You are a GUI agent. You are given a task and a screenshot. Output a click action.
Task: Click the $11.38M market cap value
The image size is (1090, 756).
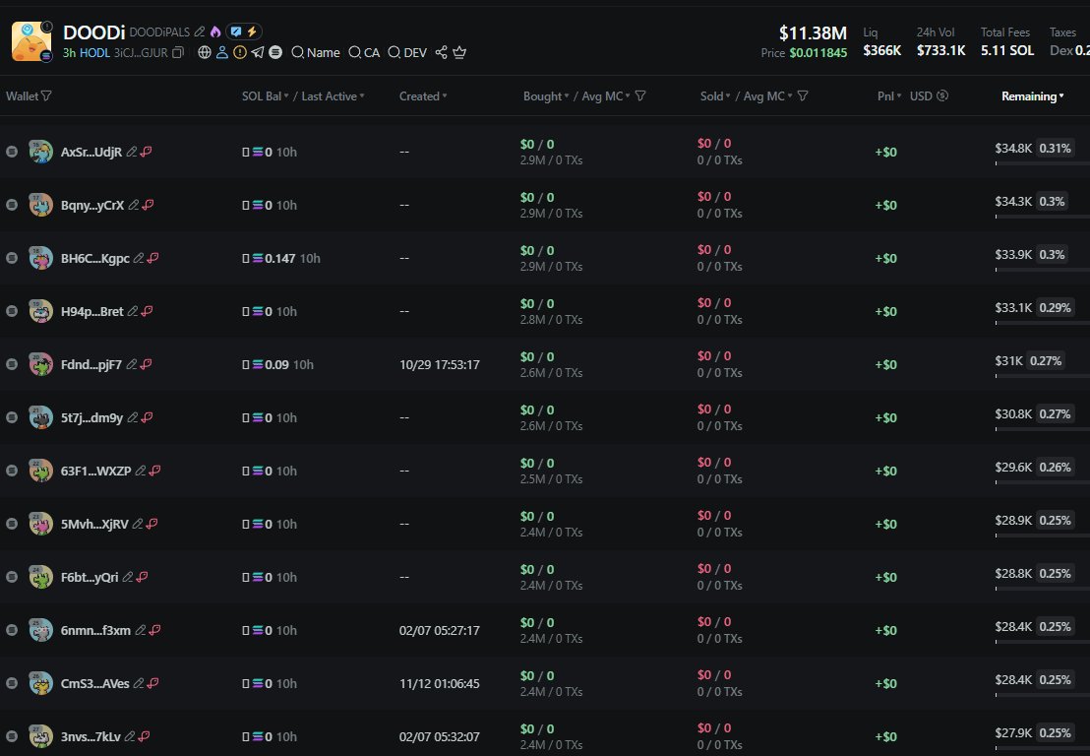813,33
